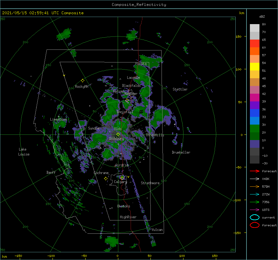The width and height of the screenshot is (278, 260).
Task: Click the Stettler town label
Action: [x=180, y=89]
